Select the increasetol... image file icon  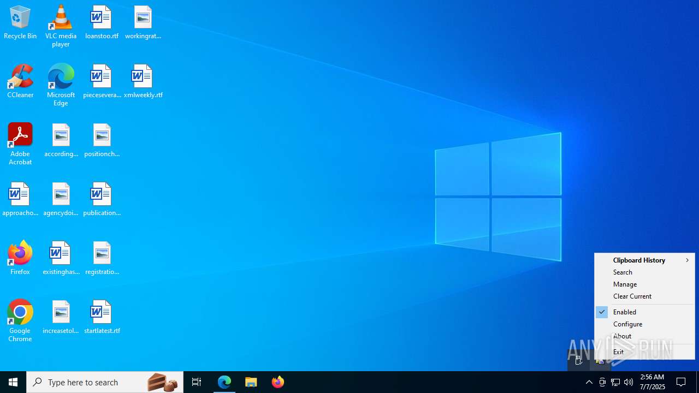point(61,317)
